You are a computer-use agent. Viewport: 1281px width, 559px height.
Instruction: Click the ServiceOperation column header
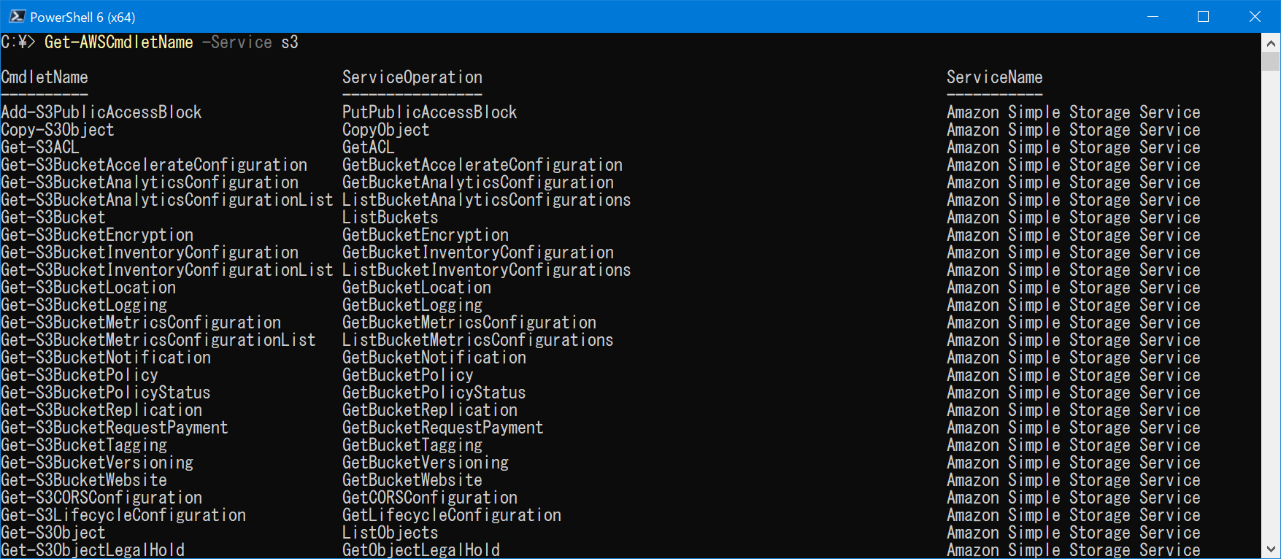point(412,77)
